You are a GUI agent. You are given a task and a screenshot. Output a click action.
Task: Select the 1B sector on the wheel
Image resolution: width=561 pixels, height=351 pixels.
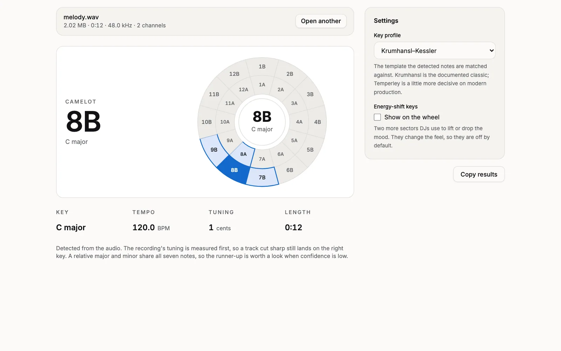(262, 67)
